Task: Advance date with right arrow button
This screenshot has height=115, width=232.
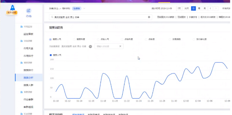Action: [216, 8]
